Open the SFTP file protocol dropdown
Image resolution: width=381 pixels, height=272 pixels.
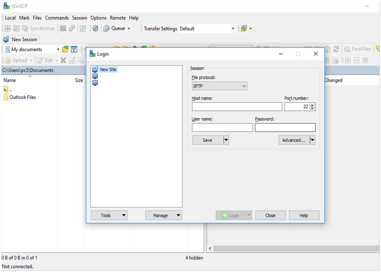[220, 86]
